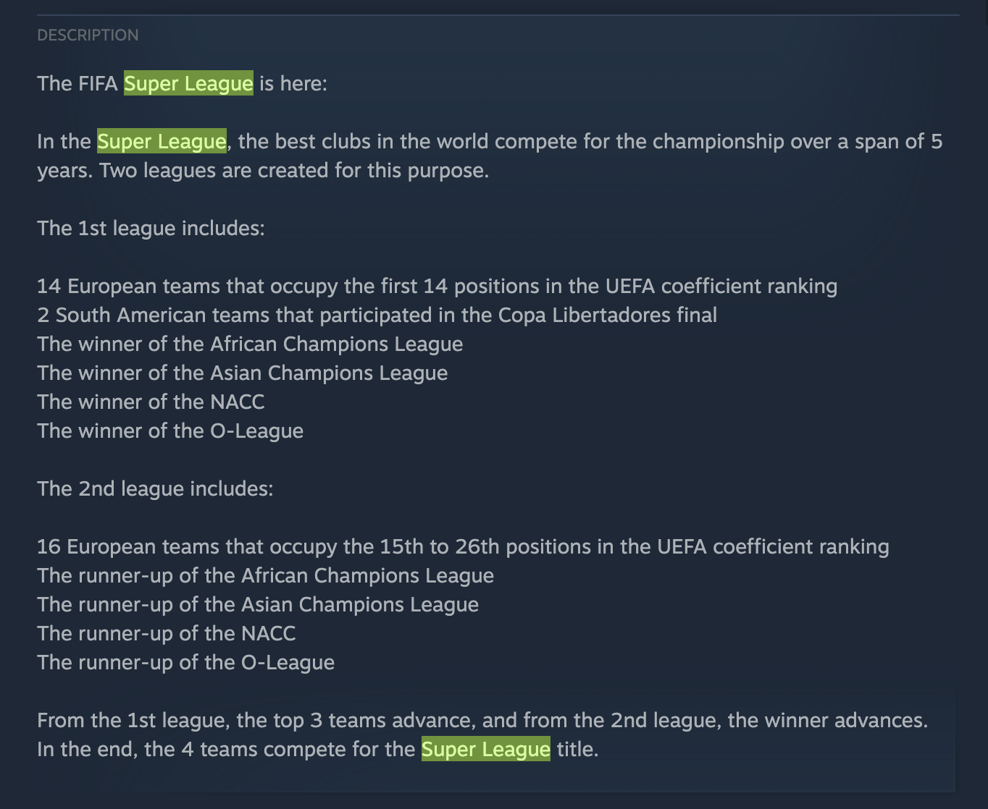
Task: Click 'The runner-up of the O-League' line
Action: point(185,663)
